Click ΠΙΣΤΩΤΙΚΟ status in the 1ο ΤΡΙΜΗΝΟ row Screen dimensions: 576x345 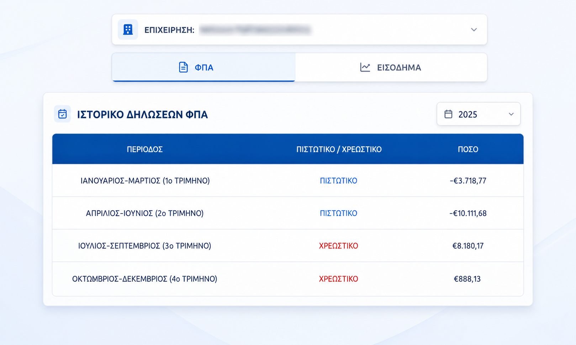pyautogui.click(x=338, y=180)
